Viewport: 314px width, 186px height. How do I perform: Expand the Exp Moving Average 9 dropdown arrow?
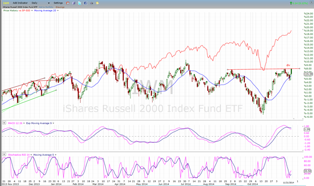pyautogui.click(x=53, y=123)
